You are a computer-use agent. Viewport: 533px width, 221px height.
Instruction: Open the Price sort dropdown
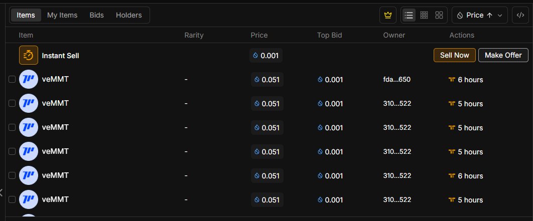point(480,15)
